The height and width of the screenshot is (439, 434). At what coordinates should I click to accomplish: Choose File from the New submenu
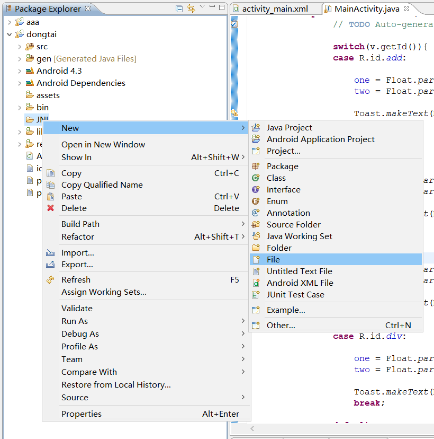273,260
